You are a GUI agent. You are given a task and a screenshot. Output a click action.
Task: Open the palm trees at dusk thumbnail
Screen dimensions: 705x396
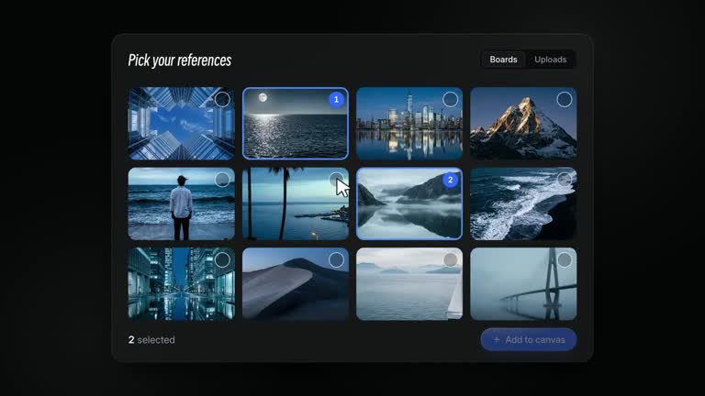coord(296,203)
